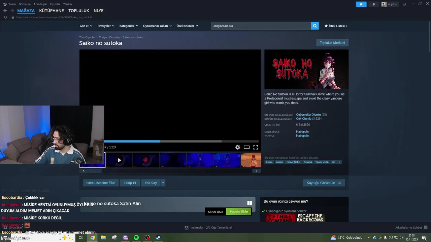431x242 pixels.
Task: Seek on the trailer progress bar
Action: pyautogui.click(x=181, y=142)
